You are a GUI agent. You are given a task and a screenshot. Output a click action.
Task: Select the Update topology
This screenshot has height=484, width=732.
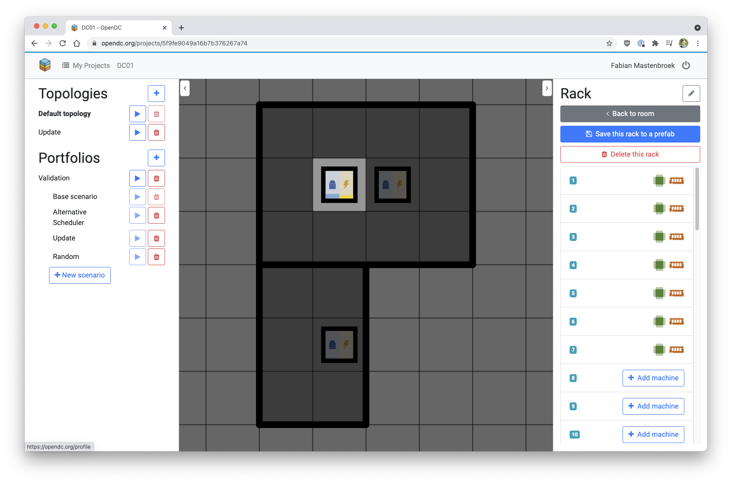(49, 132)
